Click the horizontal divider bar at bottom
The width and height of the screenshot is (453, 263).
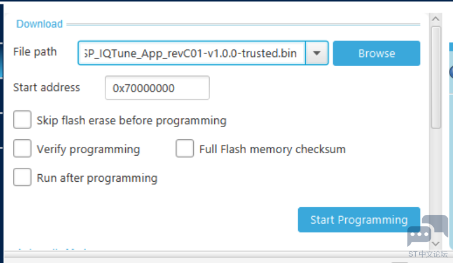click(x=217, y=254)
